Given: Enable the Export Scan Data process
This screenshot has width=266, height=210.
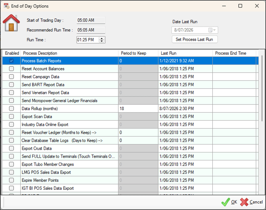Looking at the screenshot, I should click(x=12, y=117).
